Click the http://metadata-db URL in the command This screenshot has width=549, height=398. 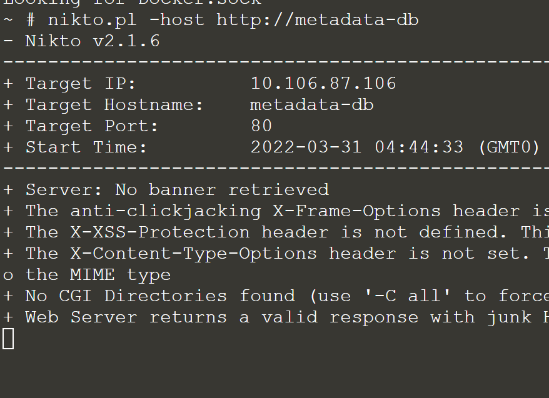pos(318,19)
